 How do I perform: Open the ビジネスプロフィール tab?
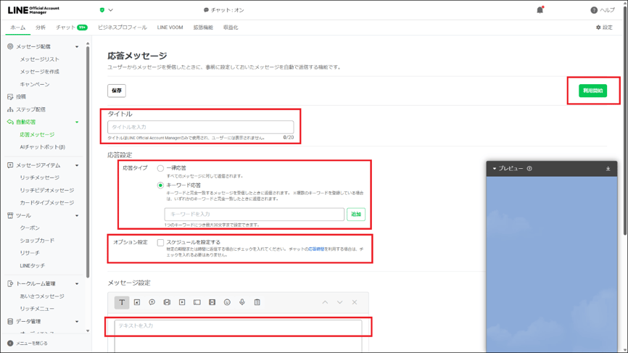point(122,28)
